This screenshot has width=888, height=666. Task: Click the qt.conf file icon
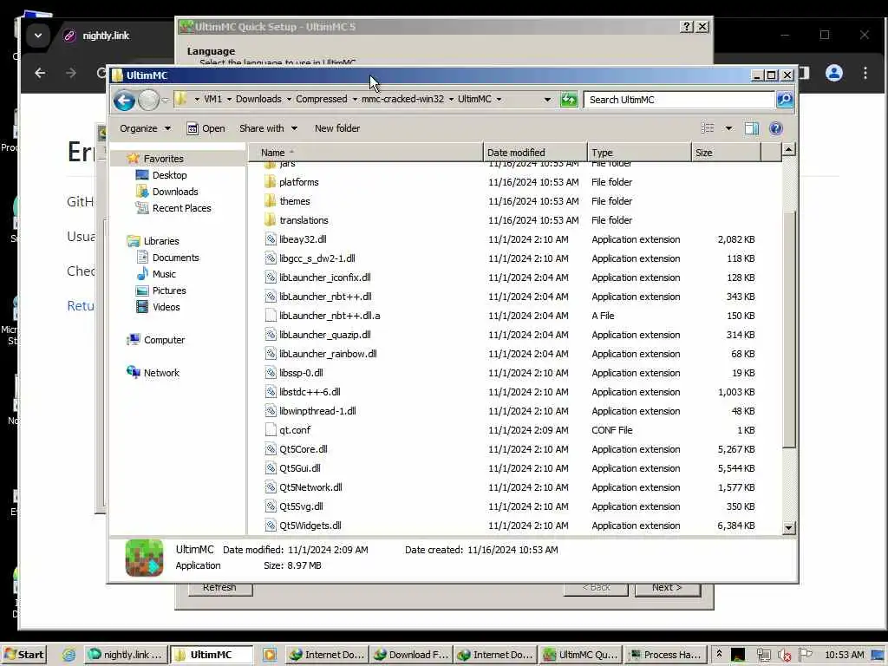pos(271,430)
